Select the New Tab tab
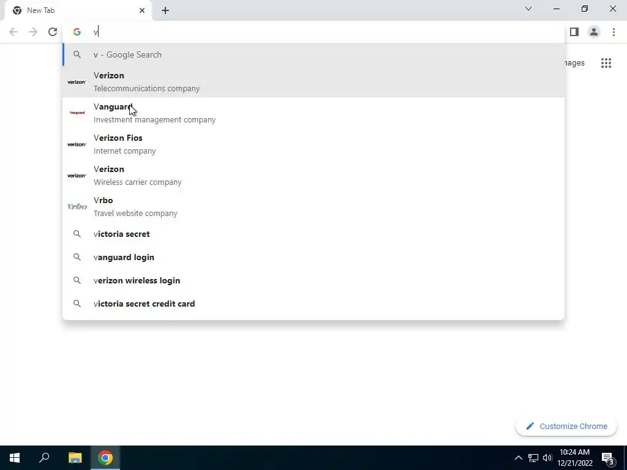This screenshot has width=627, height=470. tap(78, 11)
